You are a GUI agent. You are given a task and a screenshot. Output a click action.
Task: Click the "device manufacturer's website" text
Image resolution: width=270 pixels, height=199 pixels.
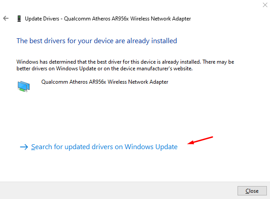[x=169, y=69]
